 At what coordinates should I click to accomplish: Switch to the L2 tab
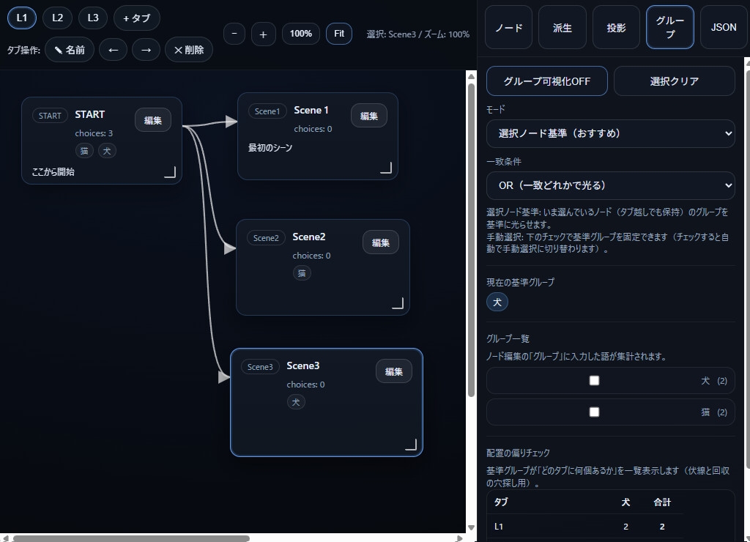(x=57, y=18)
